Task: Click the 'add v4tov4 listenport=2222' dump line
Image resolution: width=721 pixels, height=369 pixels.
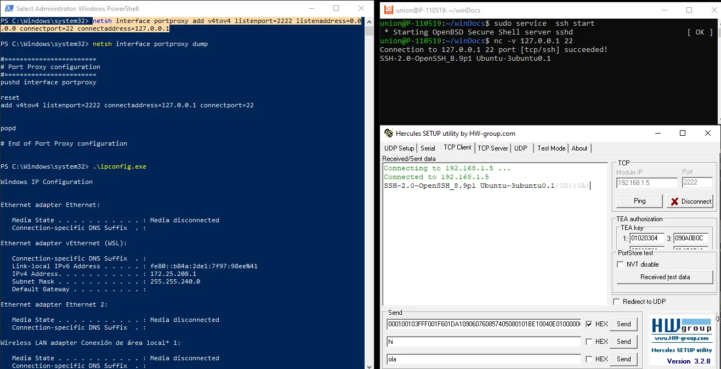Action: [x=127, y=105]
